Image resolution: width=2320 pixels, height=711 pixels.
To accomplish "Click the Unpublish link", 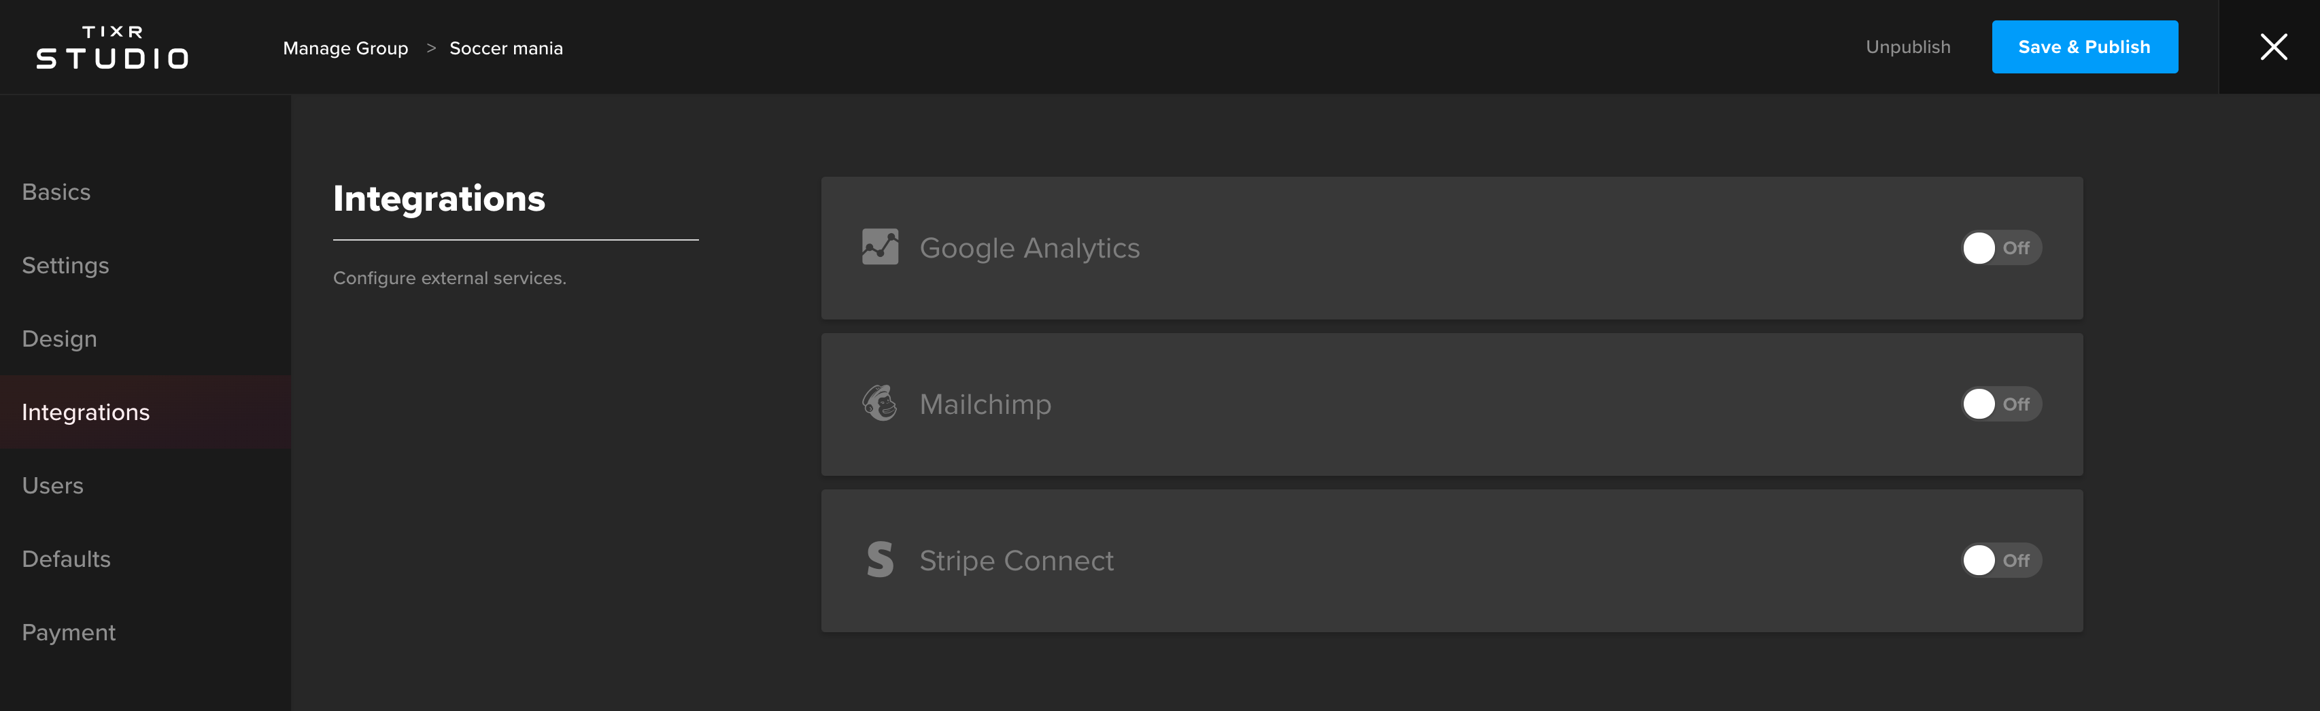I will pyautogui.click(x=1907, y=47).
